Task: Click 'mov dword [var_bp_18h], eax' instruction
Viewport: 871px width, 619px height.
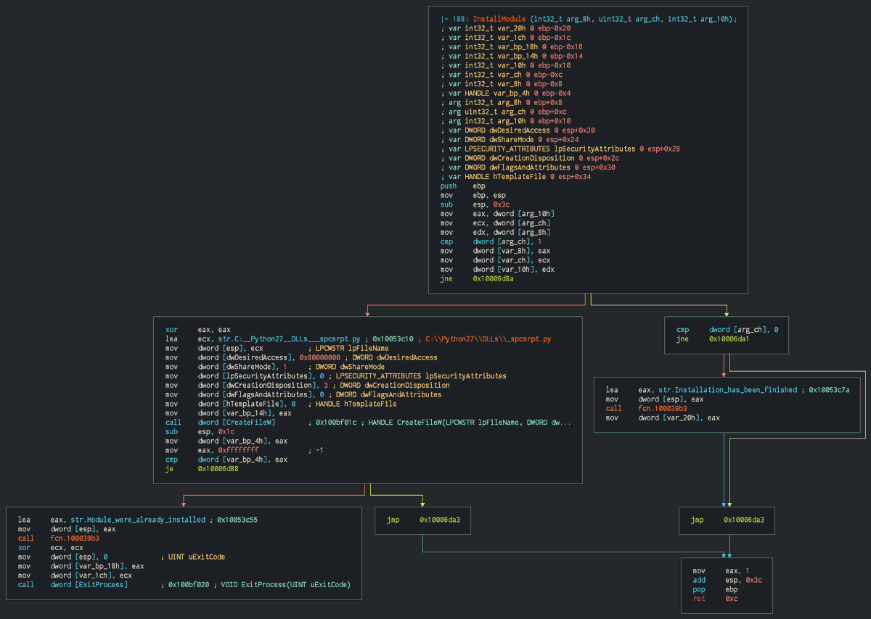Action: (x=81, y=566)
